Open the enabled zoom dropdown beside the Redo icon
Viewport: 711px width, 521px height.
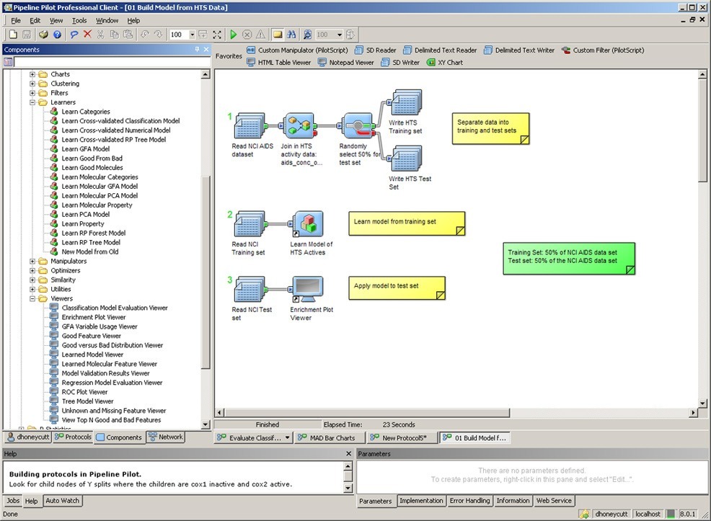[x=193, y=35]
